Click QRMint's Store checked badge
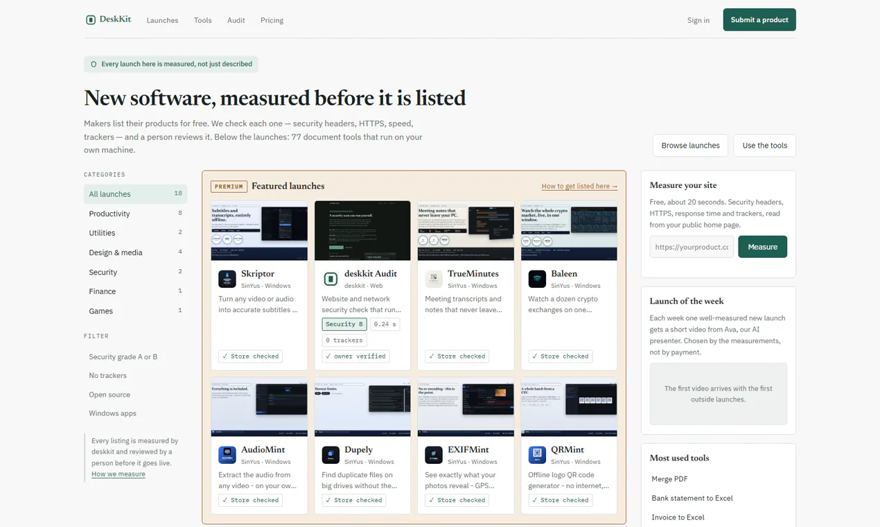 coord(560,500)
